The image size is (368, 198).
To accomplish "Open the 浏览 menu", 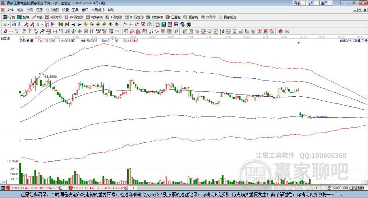I will (x=20, y=10).
